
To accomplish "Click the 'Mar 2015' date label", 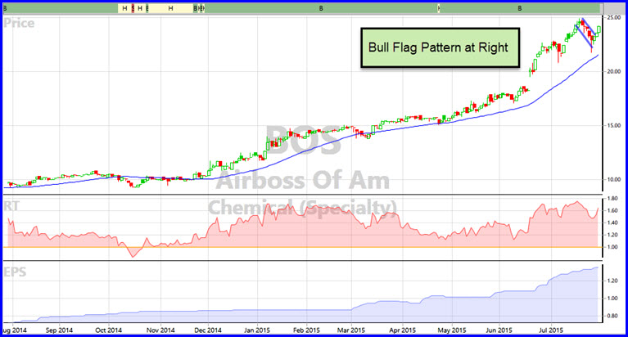I will 351,330.
